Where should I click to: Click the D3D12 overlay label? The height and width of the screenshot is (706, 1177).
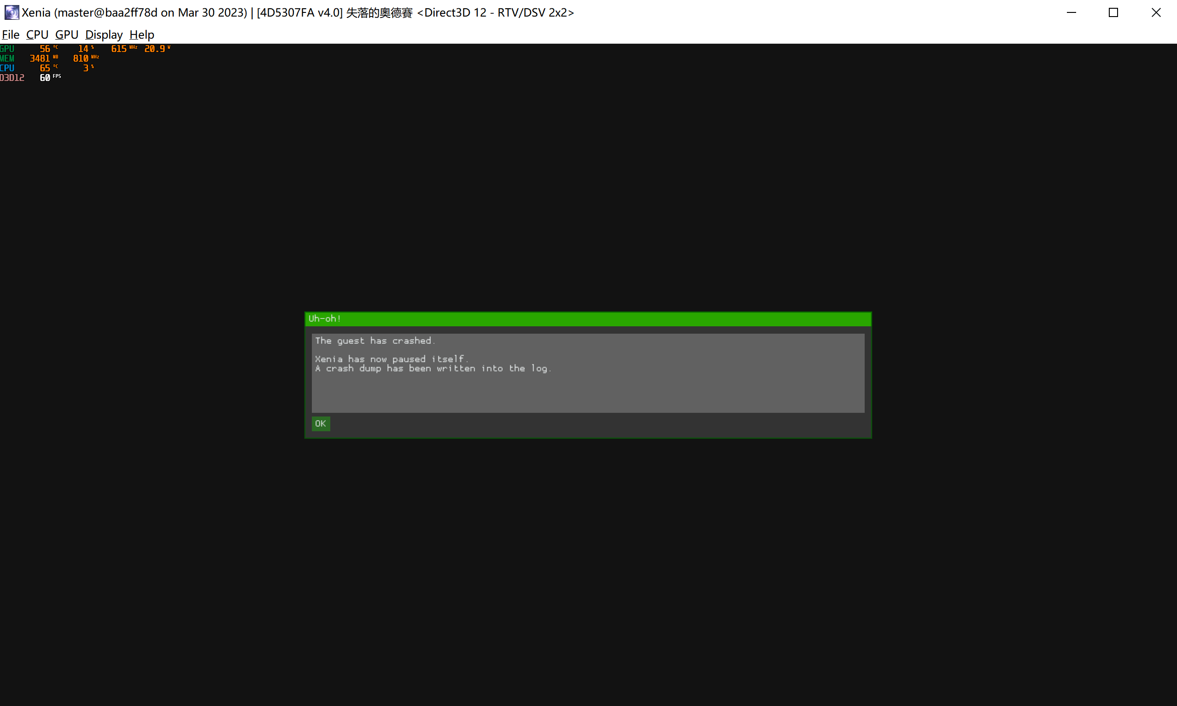tap(12, 77)
